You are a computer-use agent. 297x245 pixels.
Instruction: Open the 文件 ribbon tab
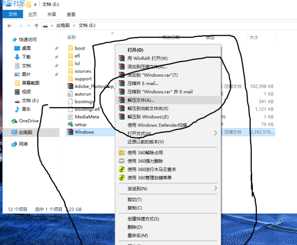pos(13,14)
